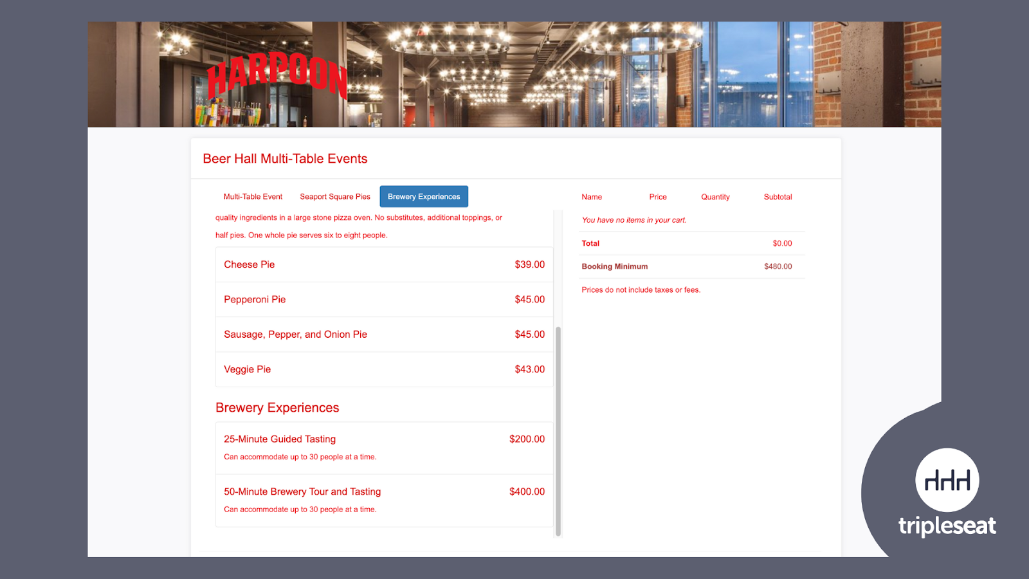Image resolution: width=1029 pixels, height=579 pixels.
Task: Click the menu list scrollbar thumb
Action: point(558,431)
